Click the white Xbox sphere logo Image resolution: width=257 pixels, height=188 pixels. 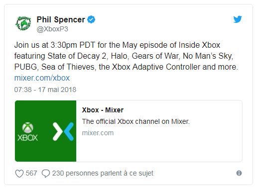[x=28, y=128]
